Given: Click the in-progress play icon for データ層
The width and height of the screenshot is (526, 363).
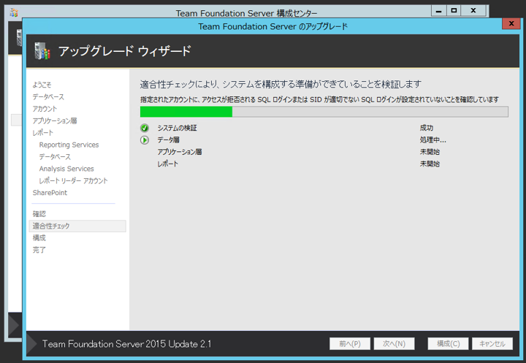Looking at the screenshot, I should pyautogui.click(x=145, y=140).
